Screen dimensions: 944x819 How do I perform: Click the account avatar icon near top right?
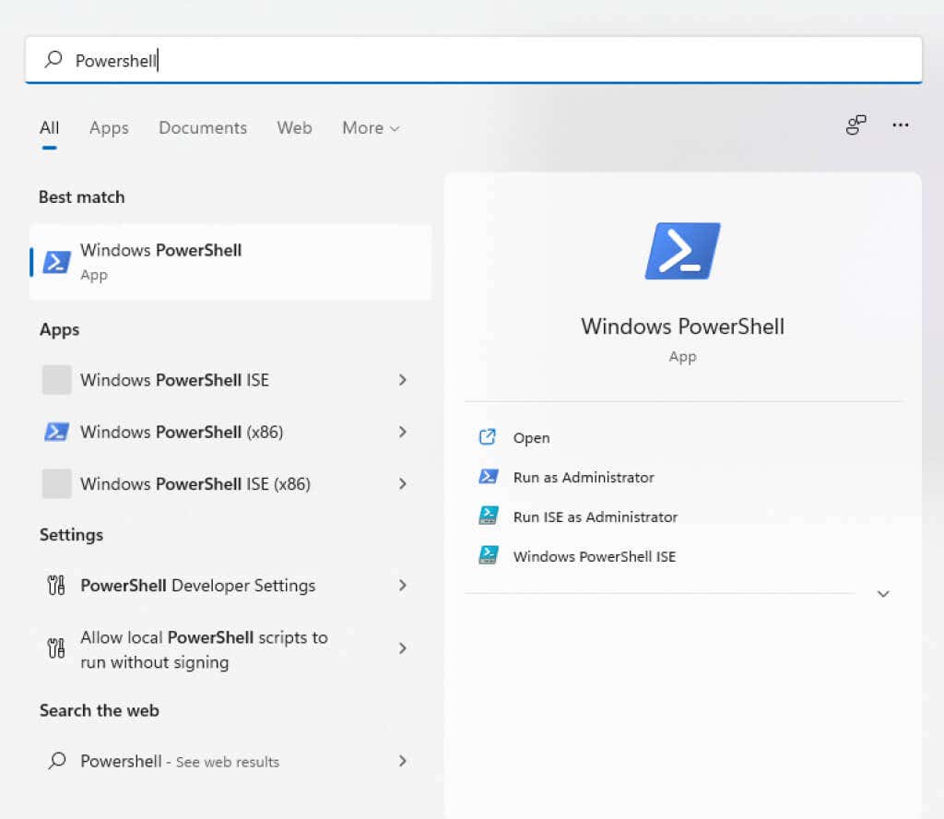pyautogui.click(x=855, y=123)
